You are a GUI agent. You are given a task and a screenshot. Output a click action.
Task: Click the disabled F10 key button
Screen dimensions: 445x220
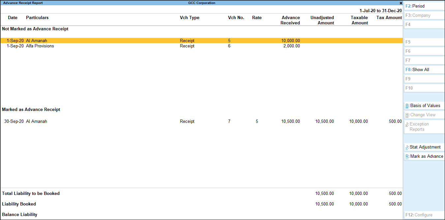[x=424, y=88]
